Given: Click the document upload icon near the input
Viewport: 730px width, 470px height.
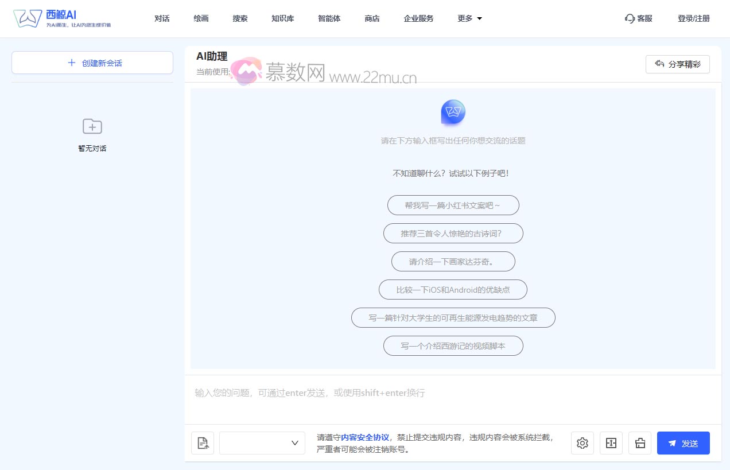Looking at the screenshot, I should click(x=202, y=442).
